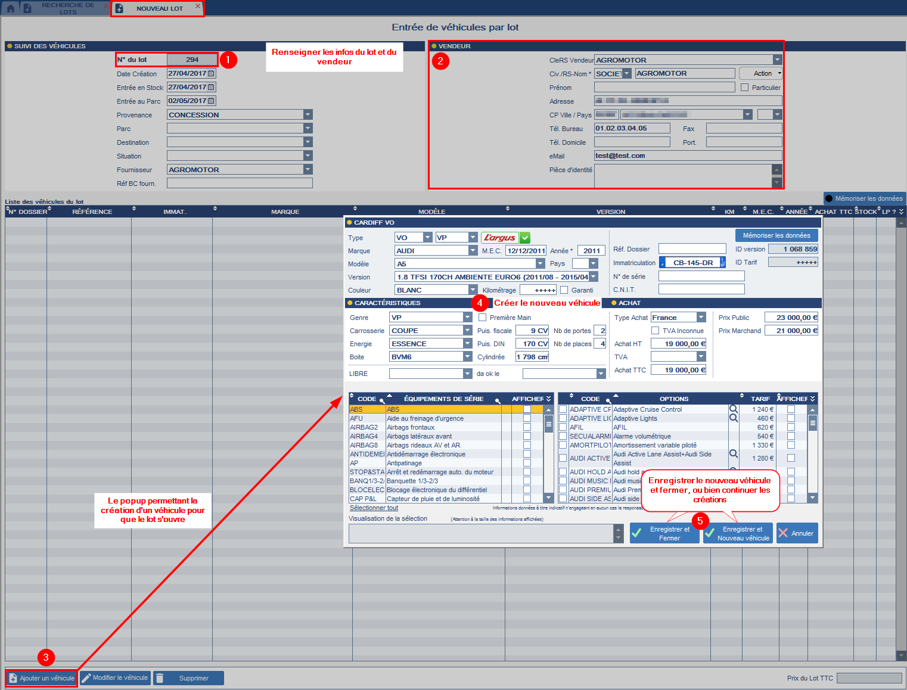The image size is (907, 690).
Task: Click green checkmark beside L'argus
Action: pyautogui.click(x=525, y=237)
